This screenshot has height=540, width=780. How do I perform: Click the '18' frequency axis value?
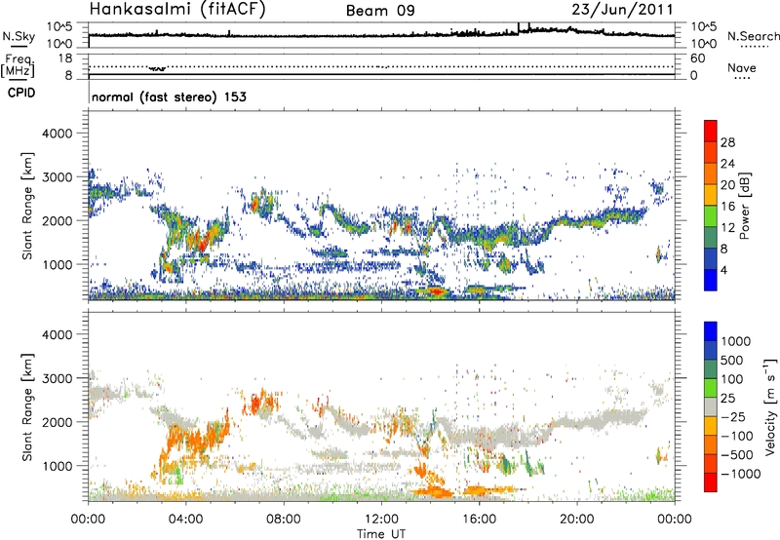pyautogui.click(x=64, y=58)
